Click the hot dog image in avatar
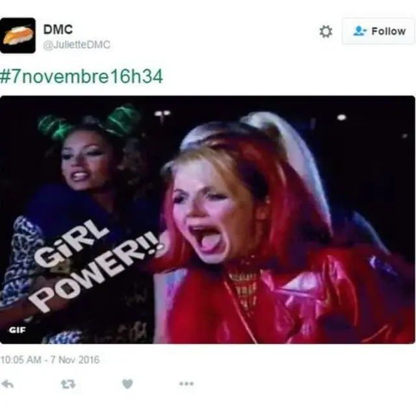 point(18,35)
